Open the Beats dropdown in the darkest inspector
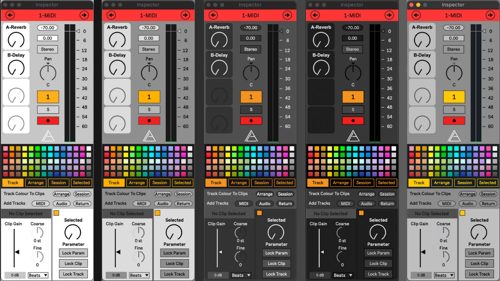 343,275
